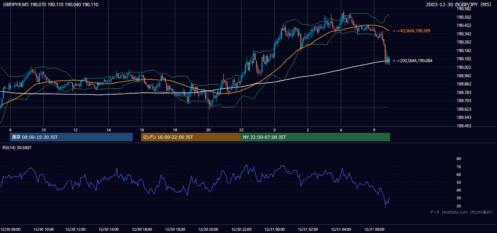Click RSI axis level 30
The width and height of the screenshot is (497, 233).
(x=458, y=198)
